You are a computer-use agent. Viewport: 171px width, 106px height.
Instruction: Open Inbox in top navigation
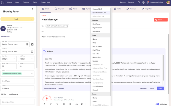[17, 2]
